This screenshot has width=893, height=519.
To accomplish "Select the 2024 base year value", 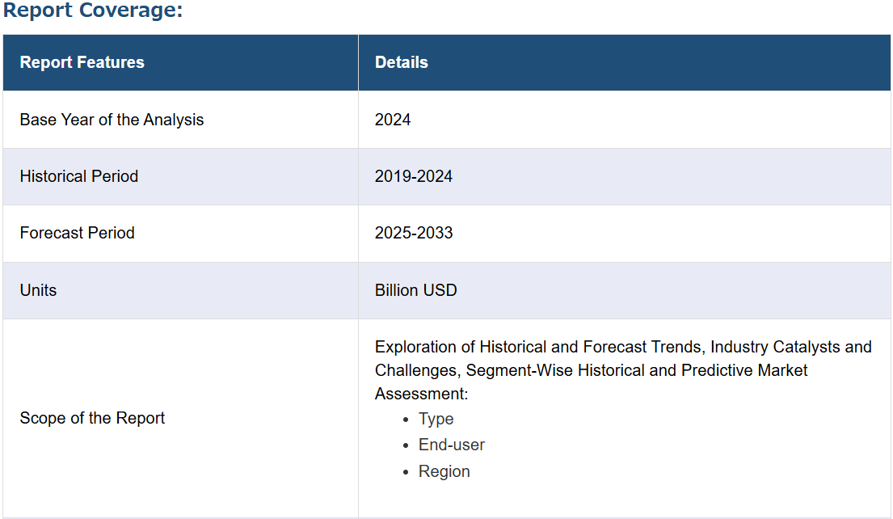I will (393, 120).
